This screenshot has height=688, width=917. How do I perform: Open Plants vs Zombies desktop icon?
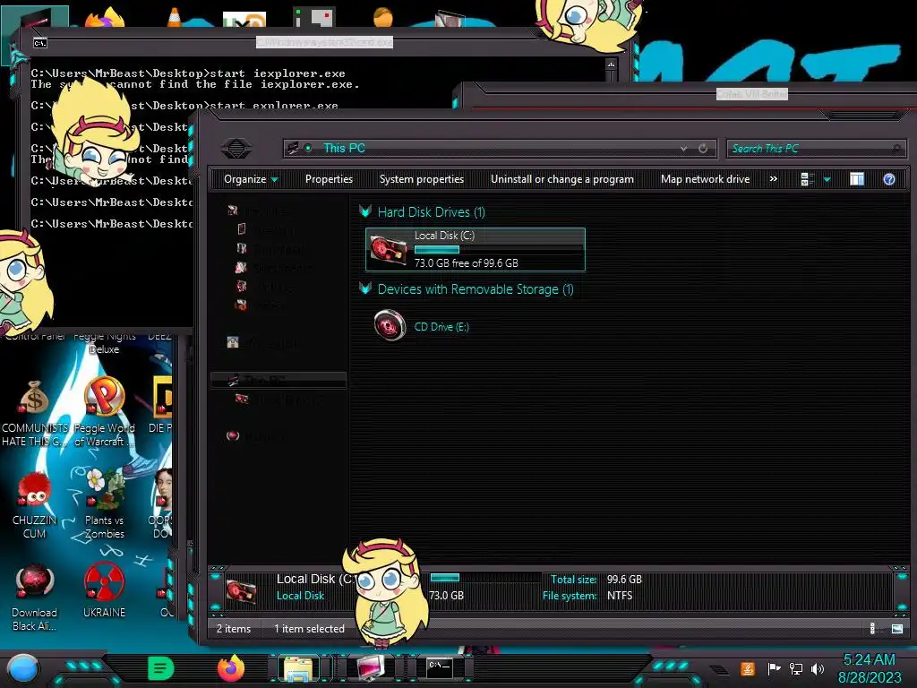point(104,503)
